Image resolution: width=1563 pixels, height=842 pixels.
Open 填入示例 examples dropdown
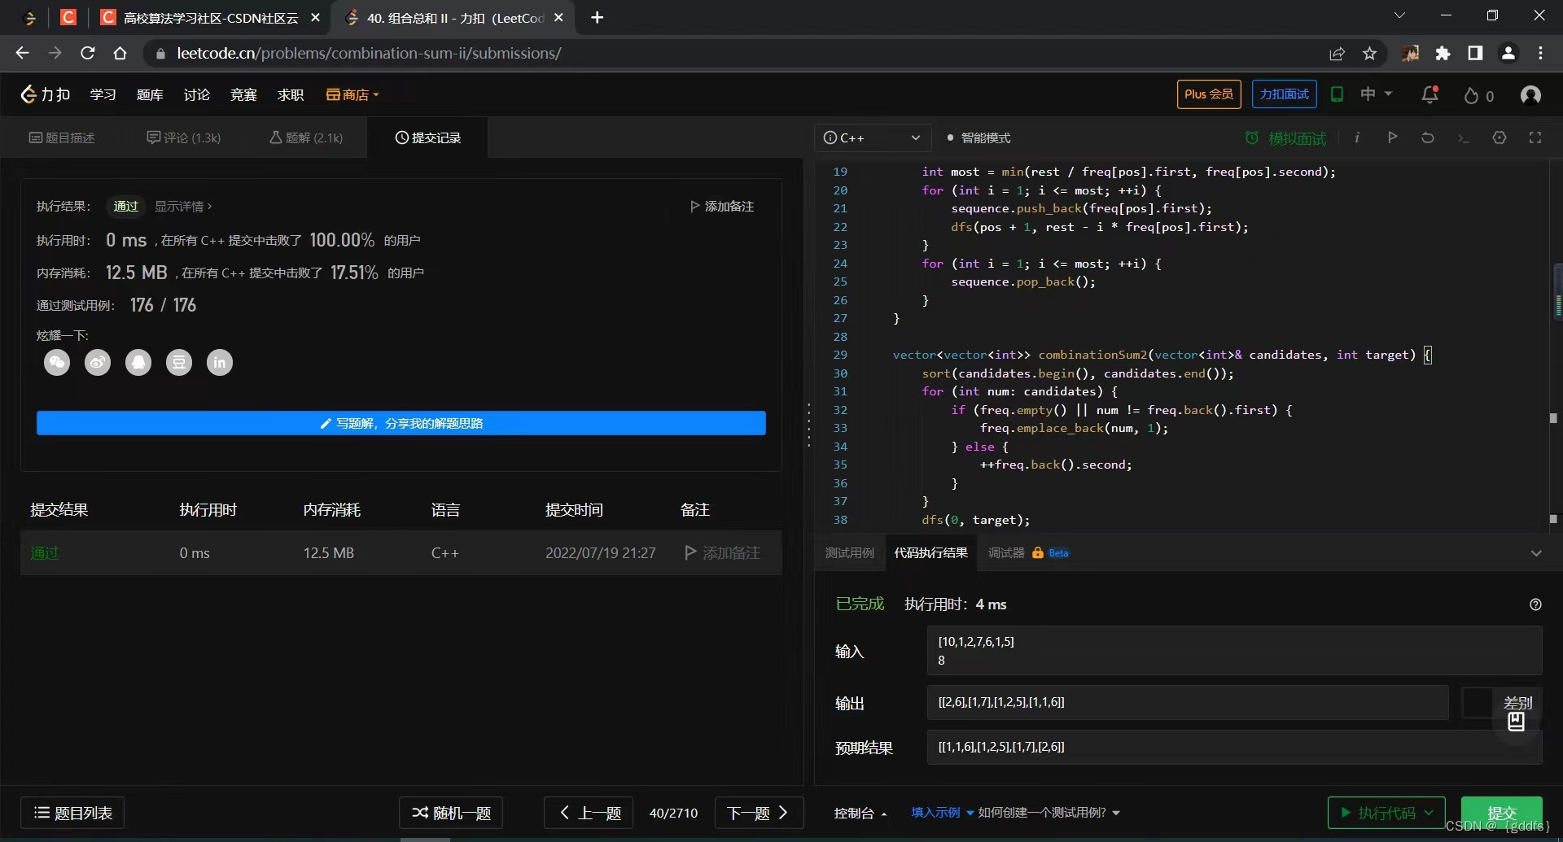(942, 813)
